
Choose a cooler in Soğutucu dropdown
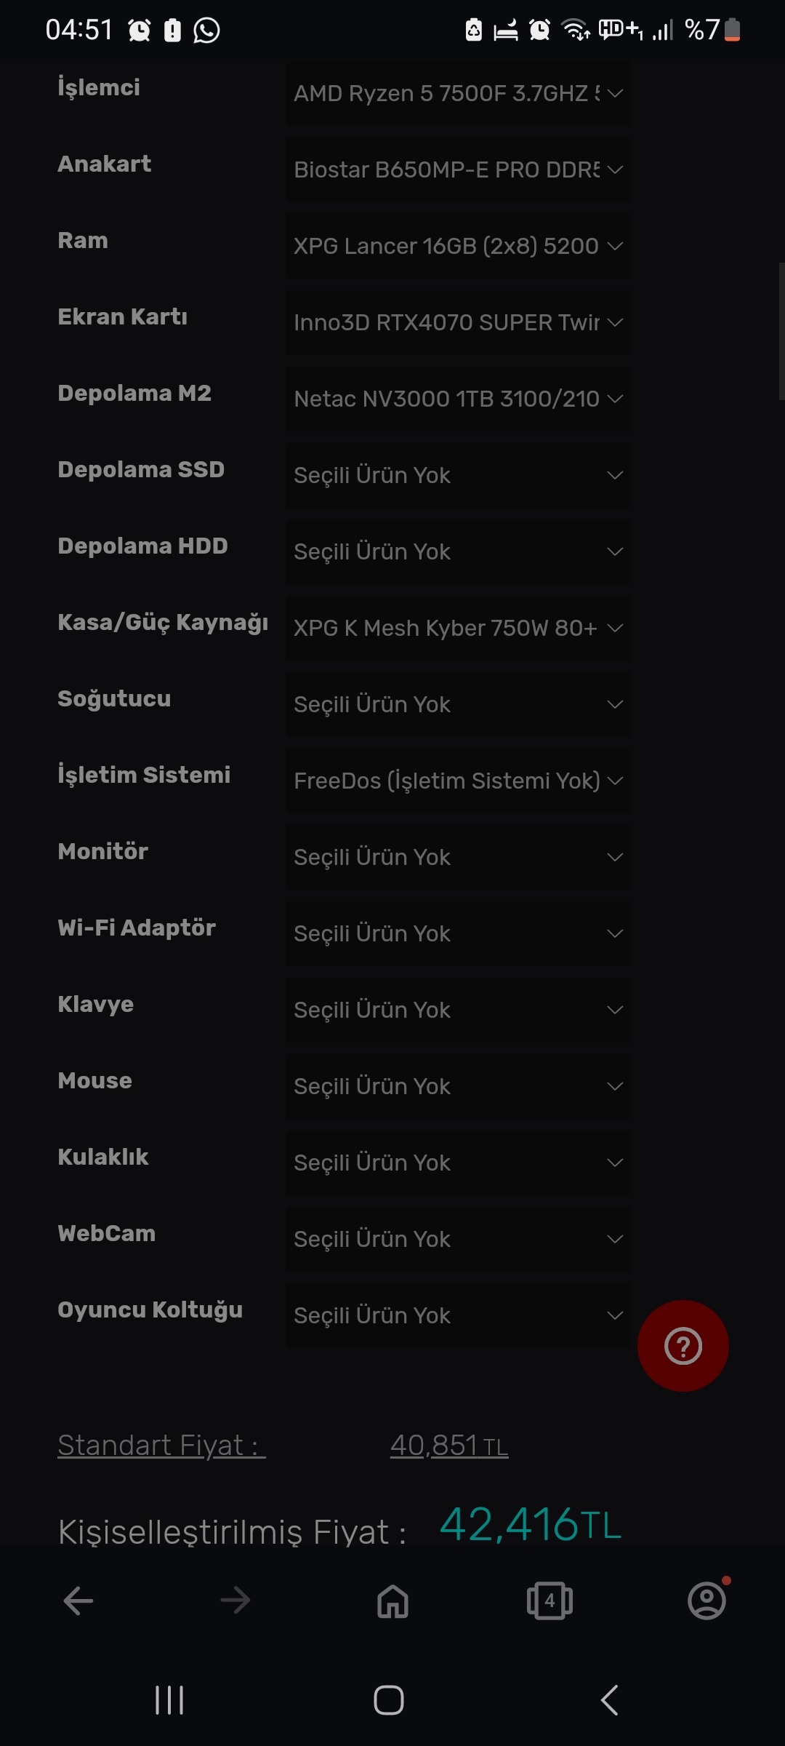click(458, 704)
